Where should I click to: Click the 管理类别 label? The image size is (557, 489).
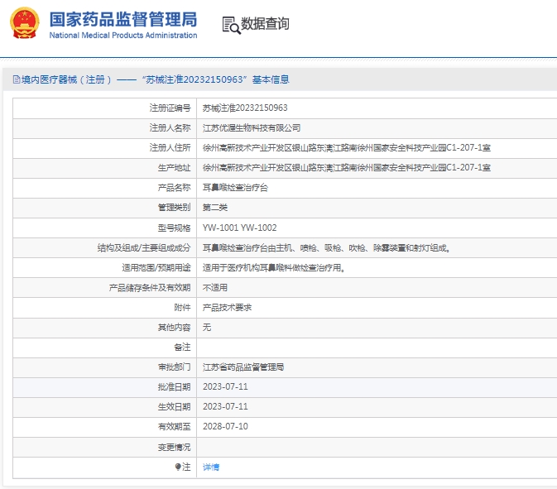point(174,208)
